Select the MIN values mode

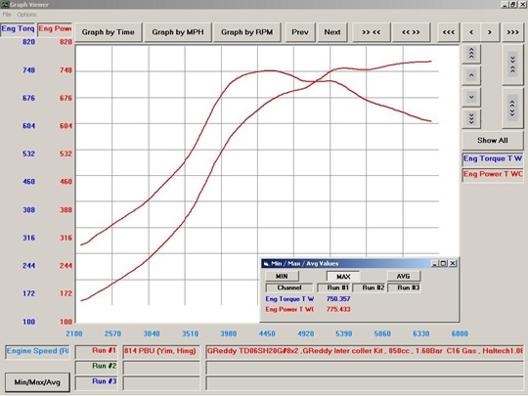[x=282, y=276]
